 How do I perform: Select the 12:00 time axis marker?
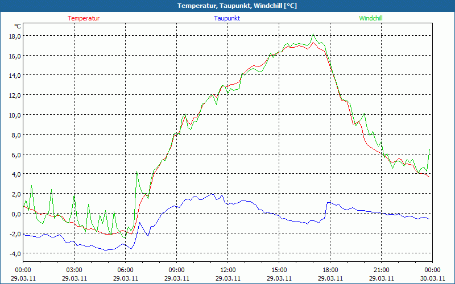tap(228, 270)
